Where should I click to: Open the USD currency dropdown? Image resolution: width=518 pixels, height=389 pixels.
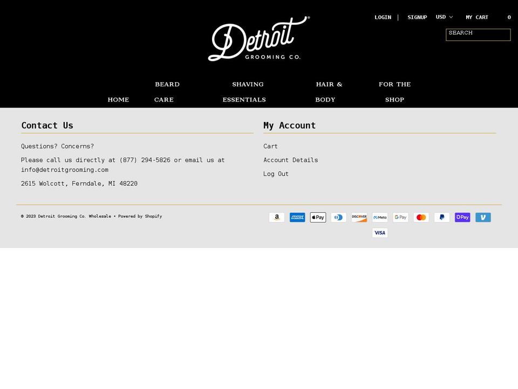tap(444, 17)
